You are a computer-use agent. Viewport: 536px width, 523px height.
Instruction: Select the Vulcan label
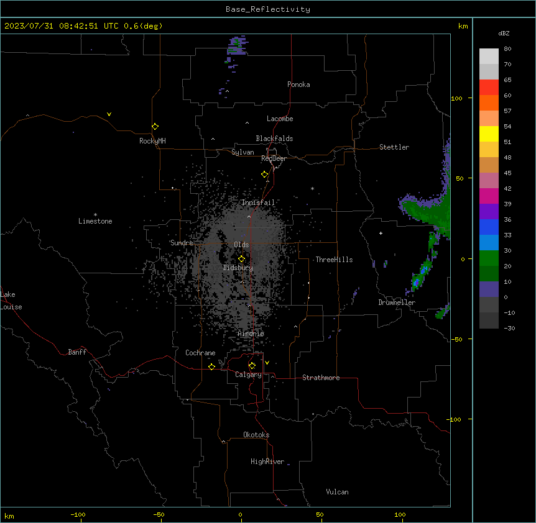(337, 492)
